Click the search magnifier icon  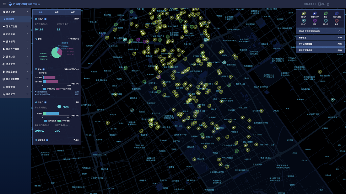(339, 31)
